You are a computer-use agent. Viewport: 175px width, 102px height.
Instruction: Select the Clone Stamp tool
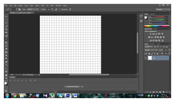click(x=6, y=42)
